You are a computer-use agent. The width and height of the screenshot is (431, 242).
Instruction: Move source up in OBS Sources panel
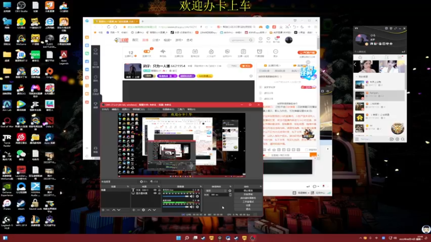click(149, 210)
